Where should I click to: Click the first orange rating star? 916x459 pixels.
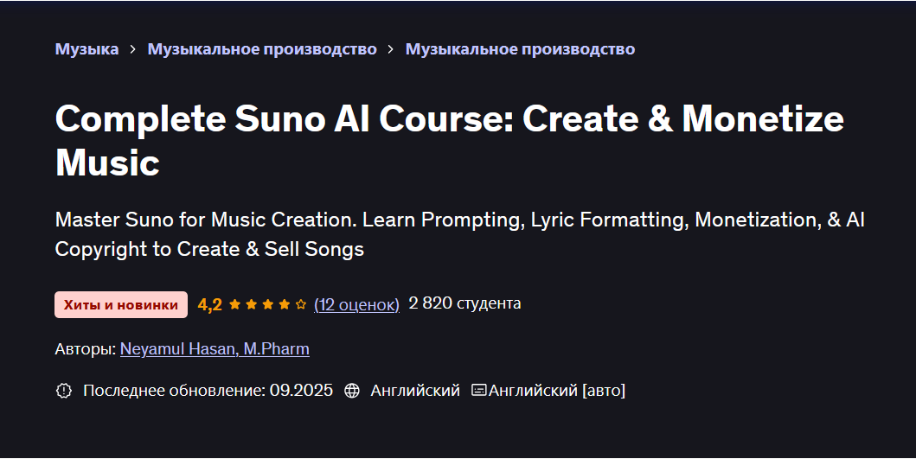[234, 304]
